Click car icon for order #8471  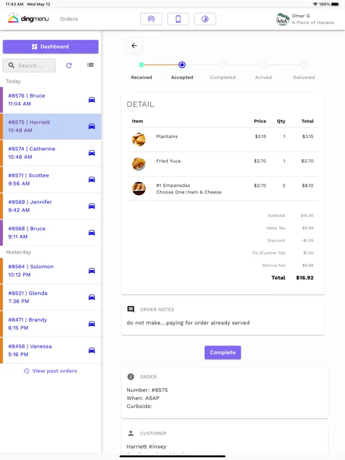point(92,324)
